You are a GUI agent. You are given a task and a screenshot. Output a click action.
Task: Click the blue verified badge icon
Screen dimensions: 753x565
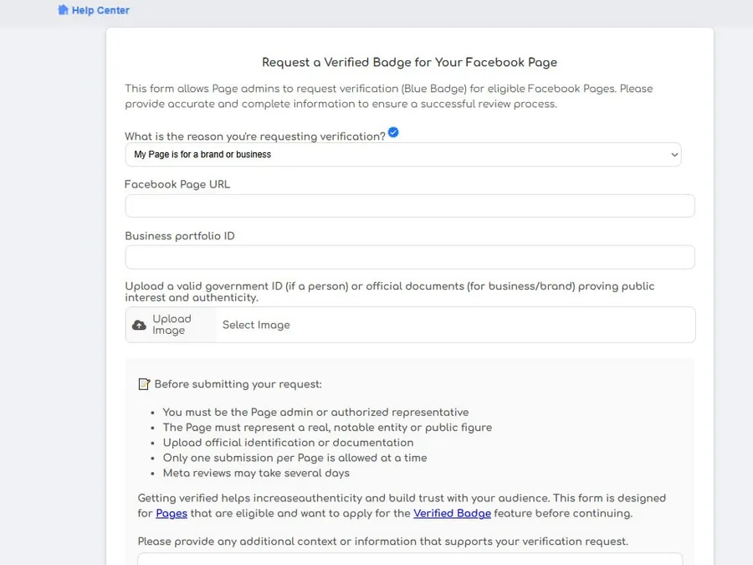393,132
